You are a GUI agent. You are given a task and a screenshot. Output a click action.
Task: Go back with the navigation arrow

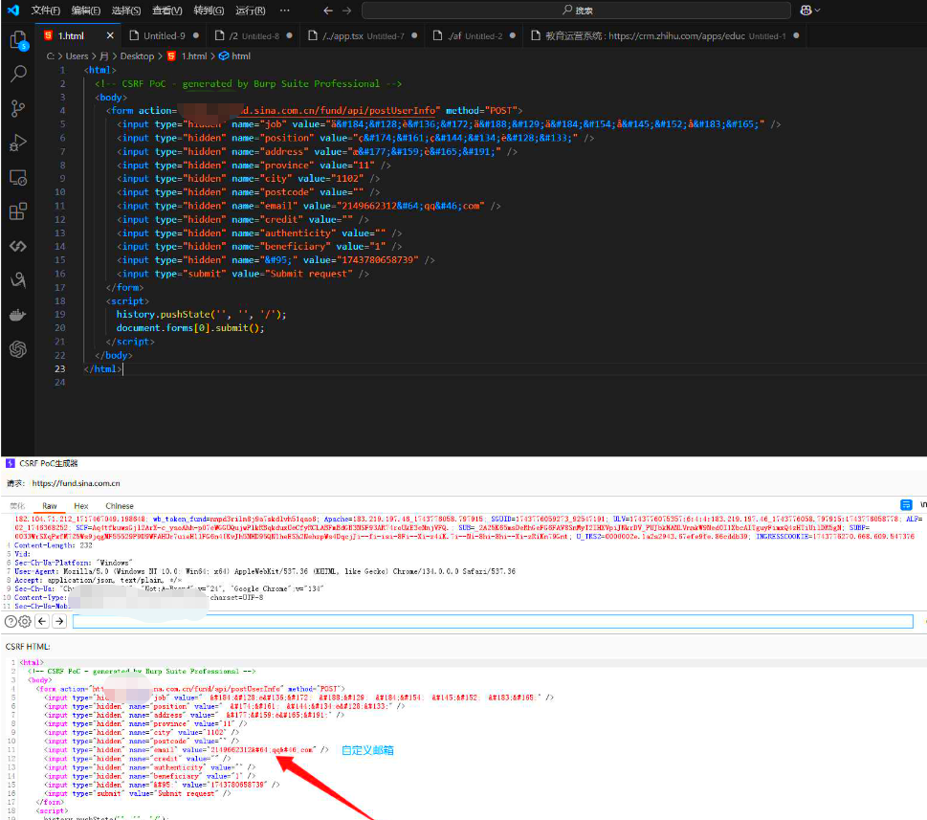click(328, 11)
